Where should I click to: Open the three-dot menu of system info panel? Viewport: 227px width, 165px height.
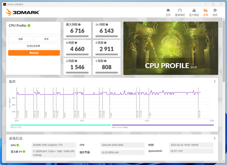pyautogui.click(x=215, y=139)
